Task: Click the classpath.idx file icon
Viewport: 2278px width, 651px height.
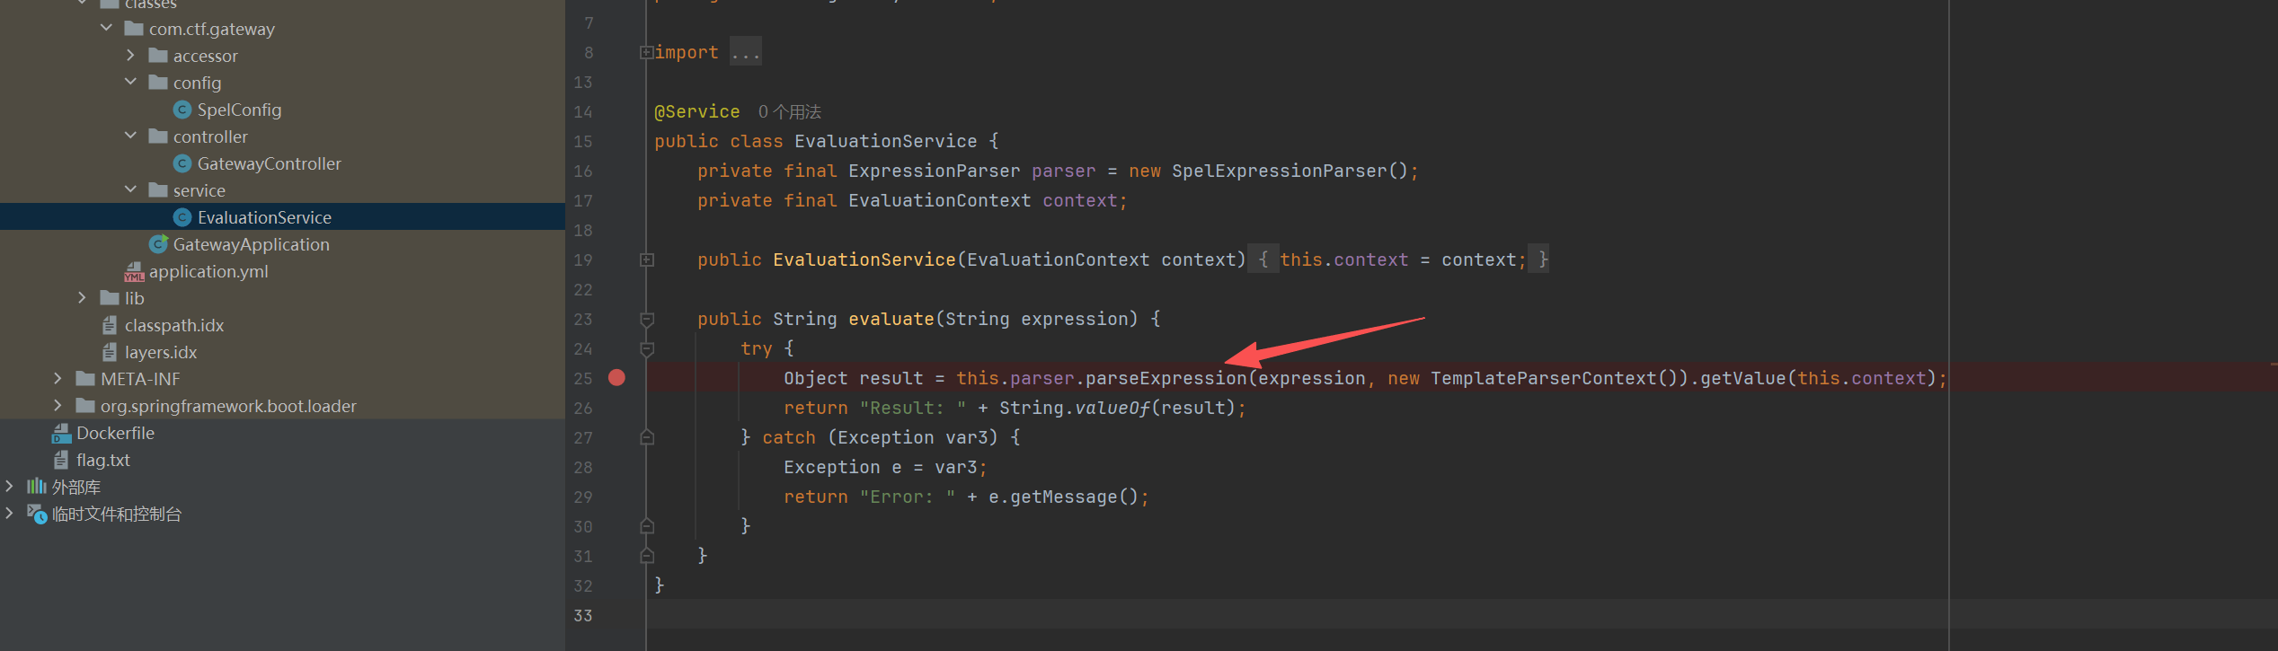Action: (x=110, y=325)
